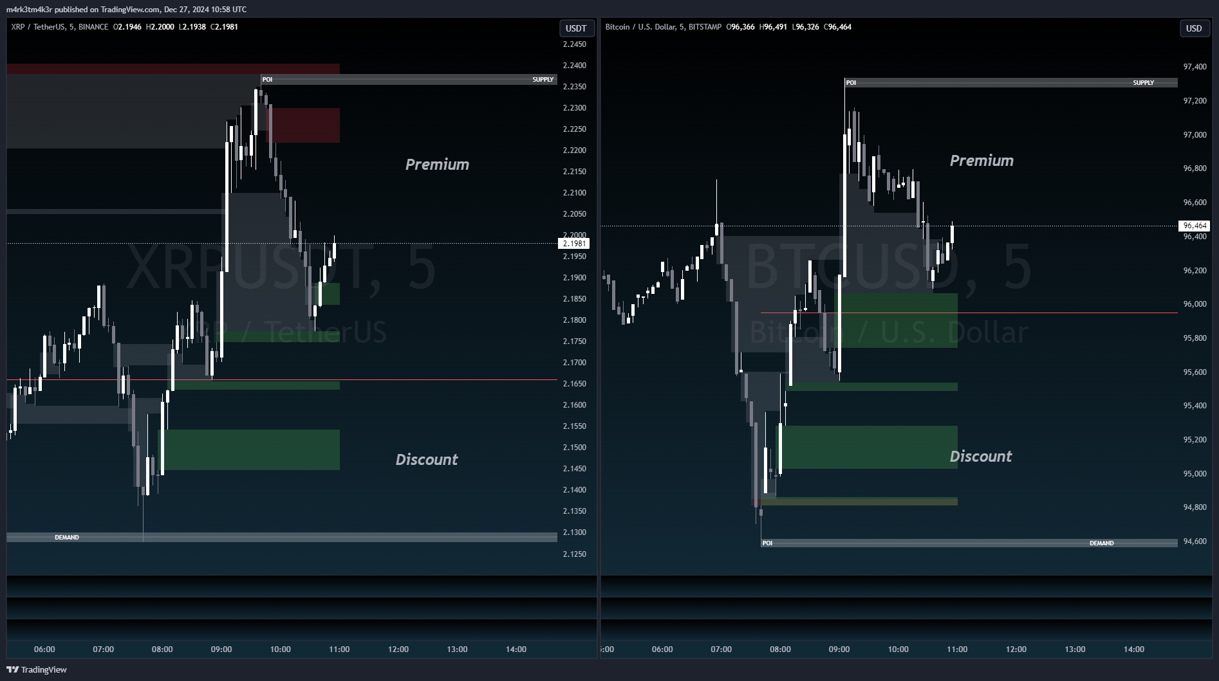Click the 2.1650 price axis label
Viewport: 1219px width, 681px height.
point(574,384)
